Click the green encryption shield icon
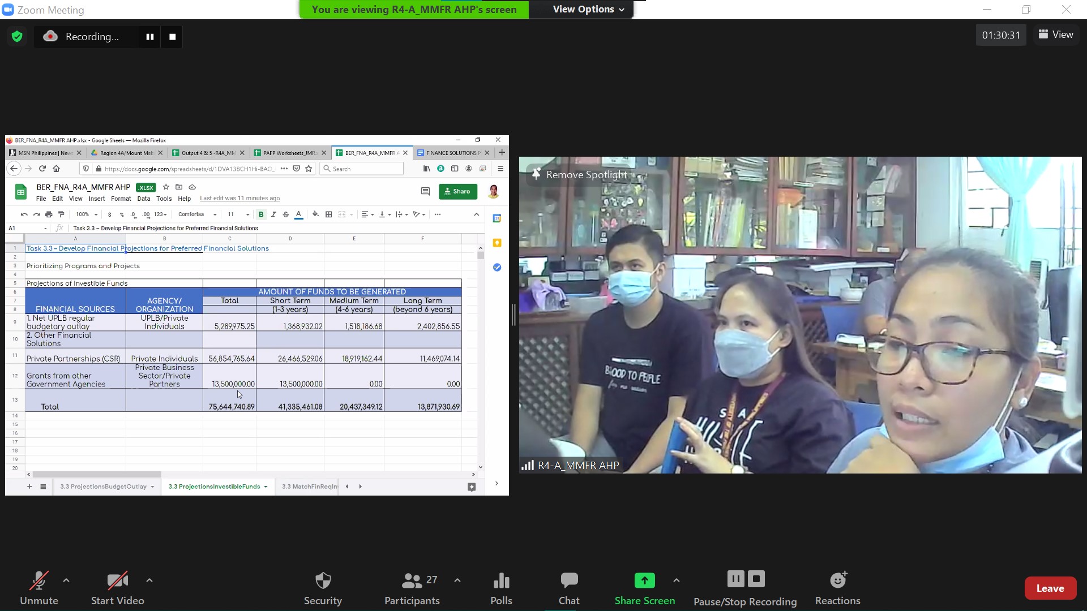Image resolution: width=1087 pixels, height=611 pixels. pos(17,37)
